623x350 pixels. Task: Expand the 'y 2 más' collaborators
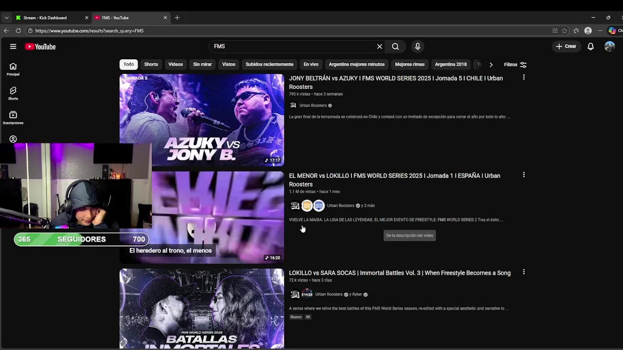(x=367, y=206)
